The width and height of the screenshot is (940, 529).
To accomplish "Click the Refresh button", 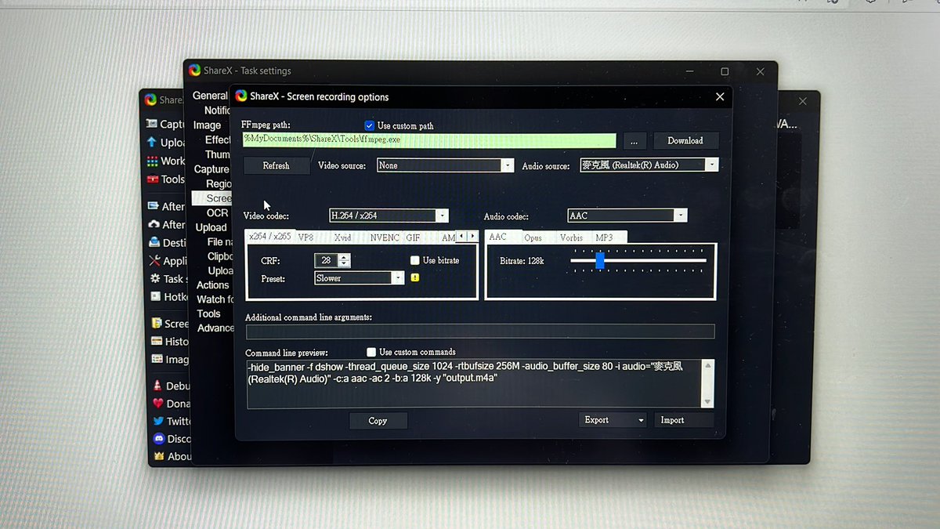I will (x=276, y=166).
